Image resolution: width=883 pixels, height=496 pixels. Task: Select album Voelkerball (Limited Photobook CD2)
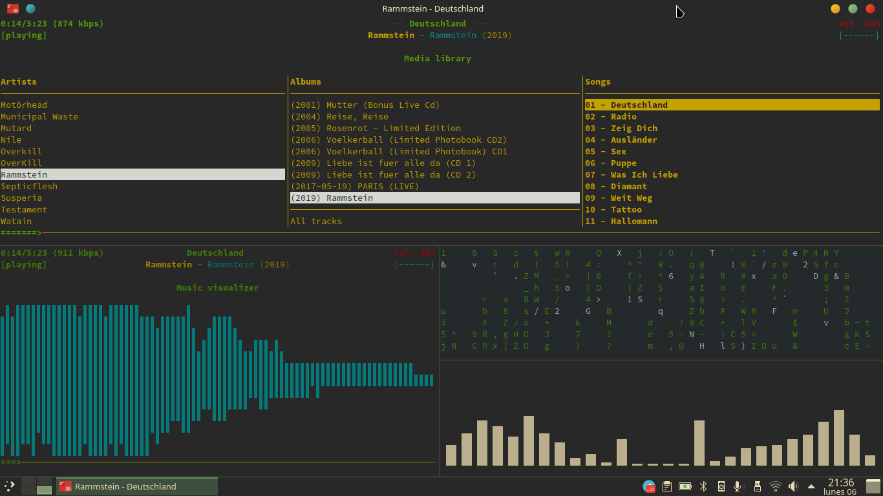(x=399, y=140)
